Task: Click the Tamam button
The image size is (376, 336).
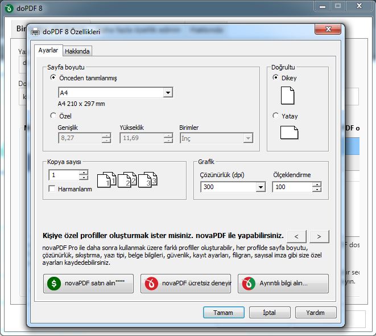Action: pyautogui.click(x=224, y=313)
